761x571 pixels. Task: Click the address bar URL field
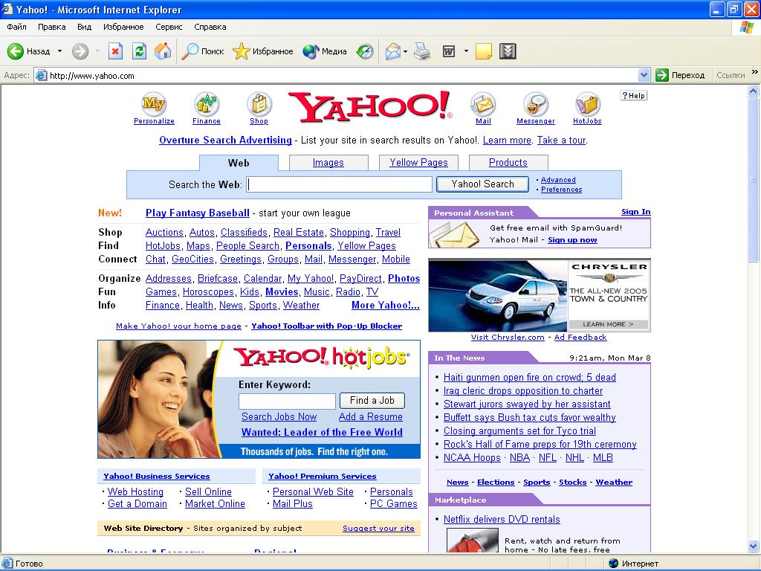pos(337,75)
